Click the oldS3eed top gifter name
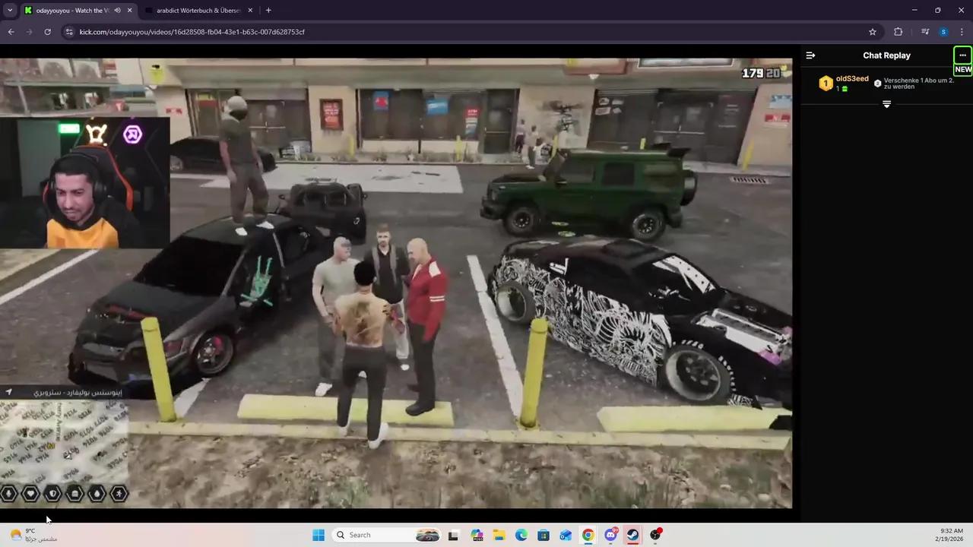The image size is (973, 547). (x=852, y=79)
